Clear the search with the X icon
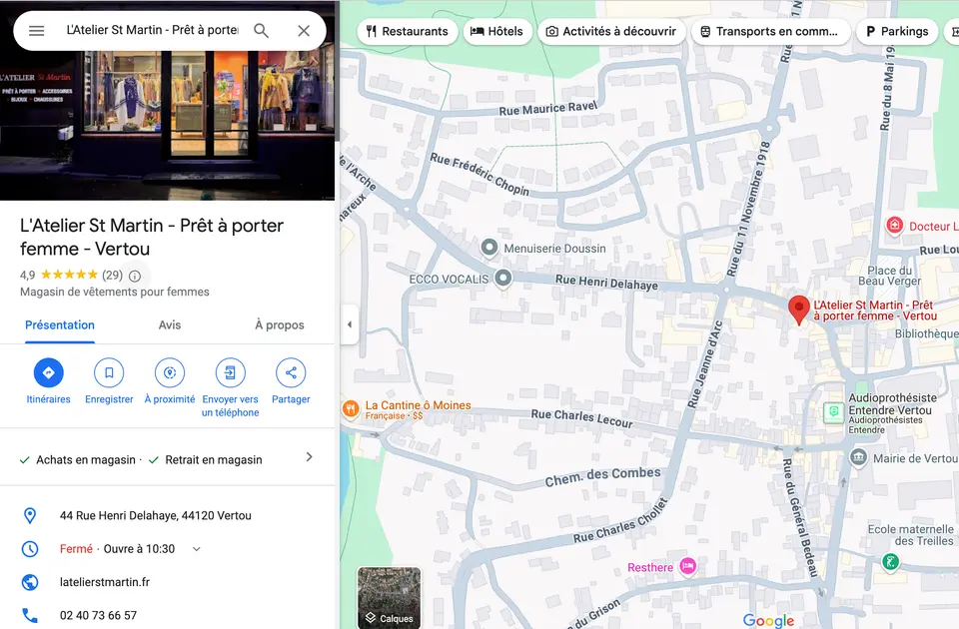The height and width of the screenshot is (629, 959). pos(304,31)
